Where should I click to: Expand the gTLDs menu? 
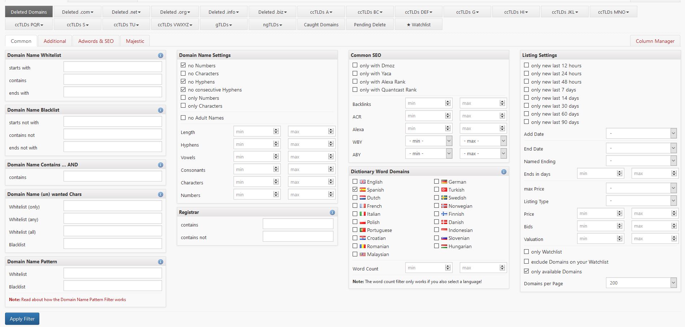224,24
